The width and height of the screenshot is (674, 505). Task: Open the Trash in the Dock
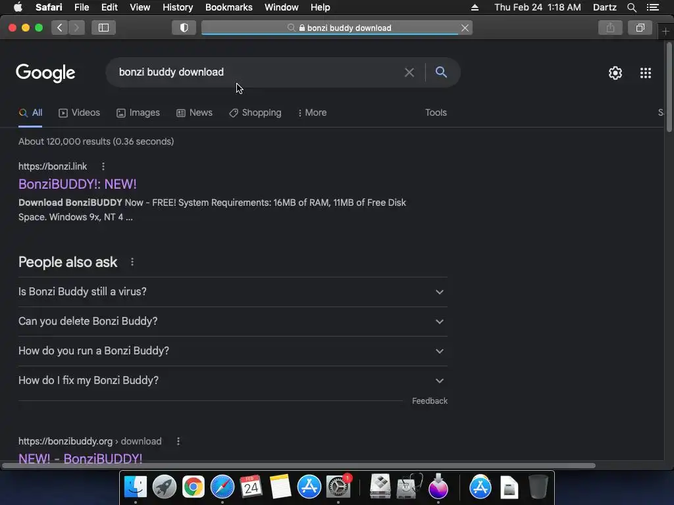pos(538,487)
